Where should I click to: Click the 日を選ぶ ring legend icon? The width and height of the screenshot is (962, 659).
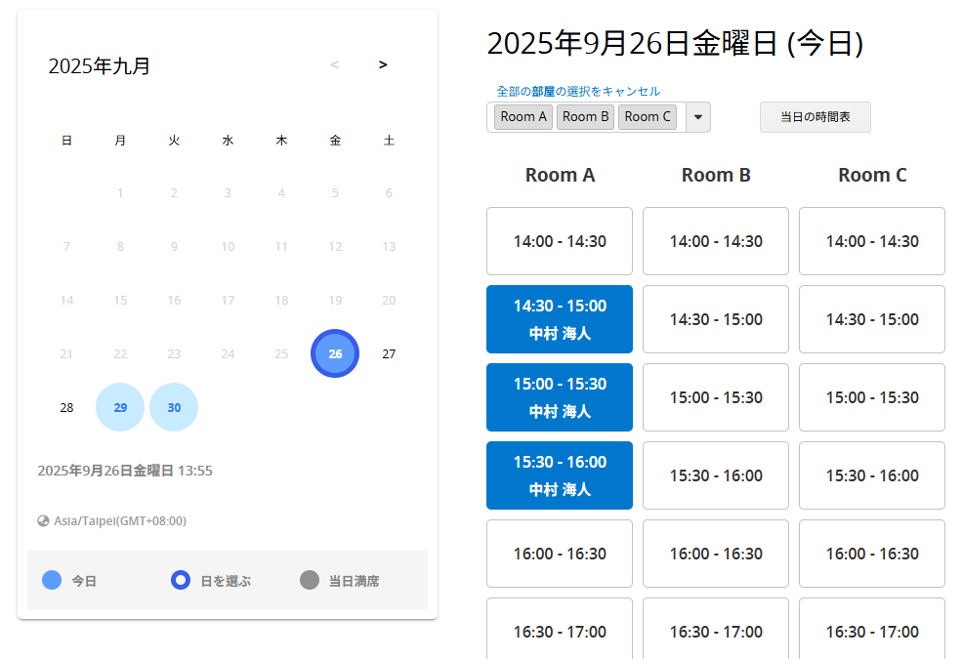[x=181, y=581]
